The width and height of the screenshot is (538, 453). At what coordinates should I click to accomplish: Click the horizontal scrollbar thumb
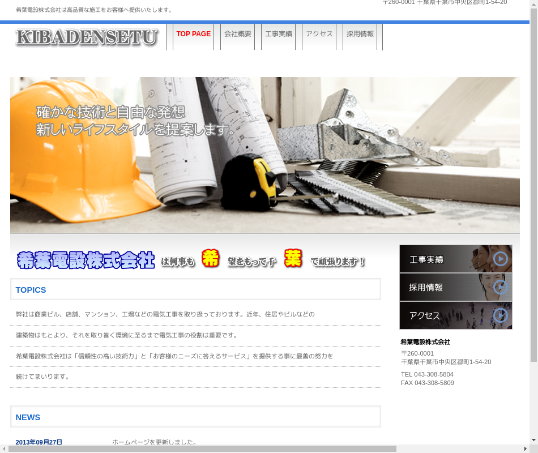coord(202,449)
